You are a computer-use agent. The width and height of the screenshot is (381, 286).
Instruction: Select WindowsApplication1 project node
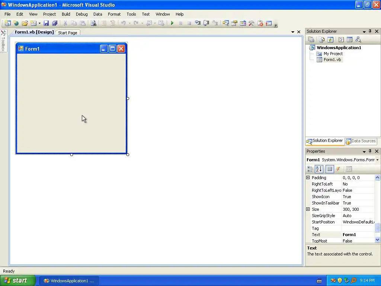click(339, 48)
